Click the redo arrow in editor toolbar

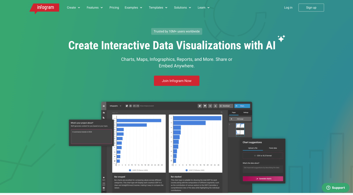click(x=138, y=106)
